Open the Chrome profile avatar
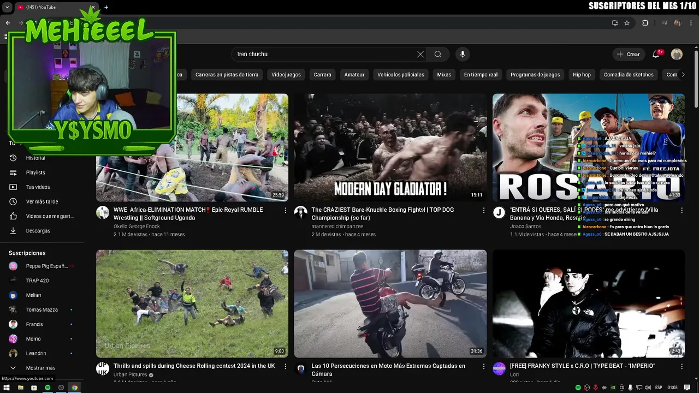This screenshot has width=699, height=393. tap(678, 23)
